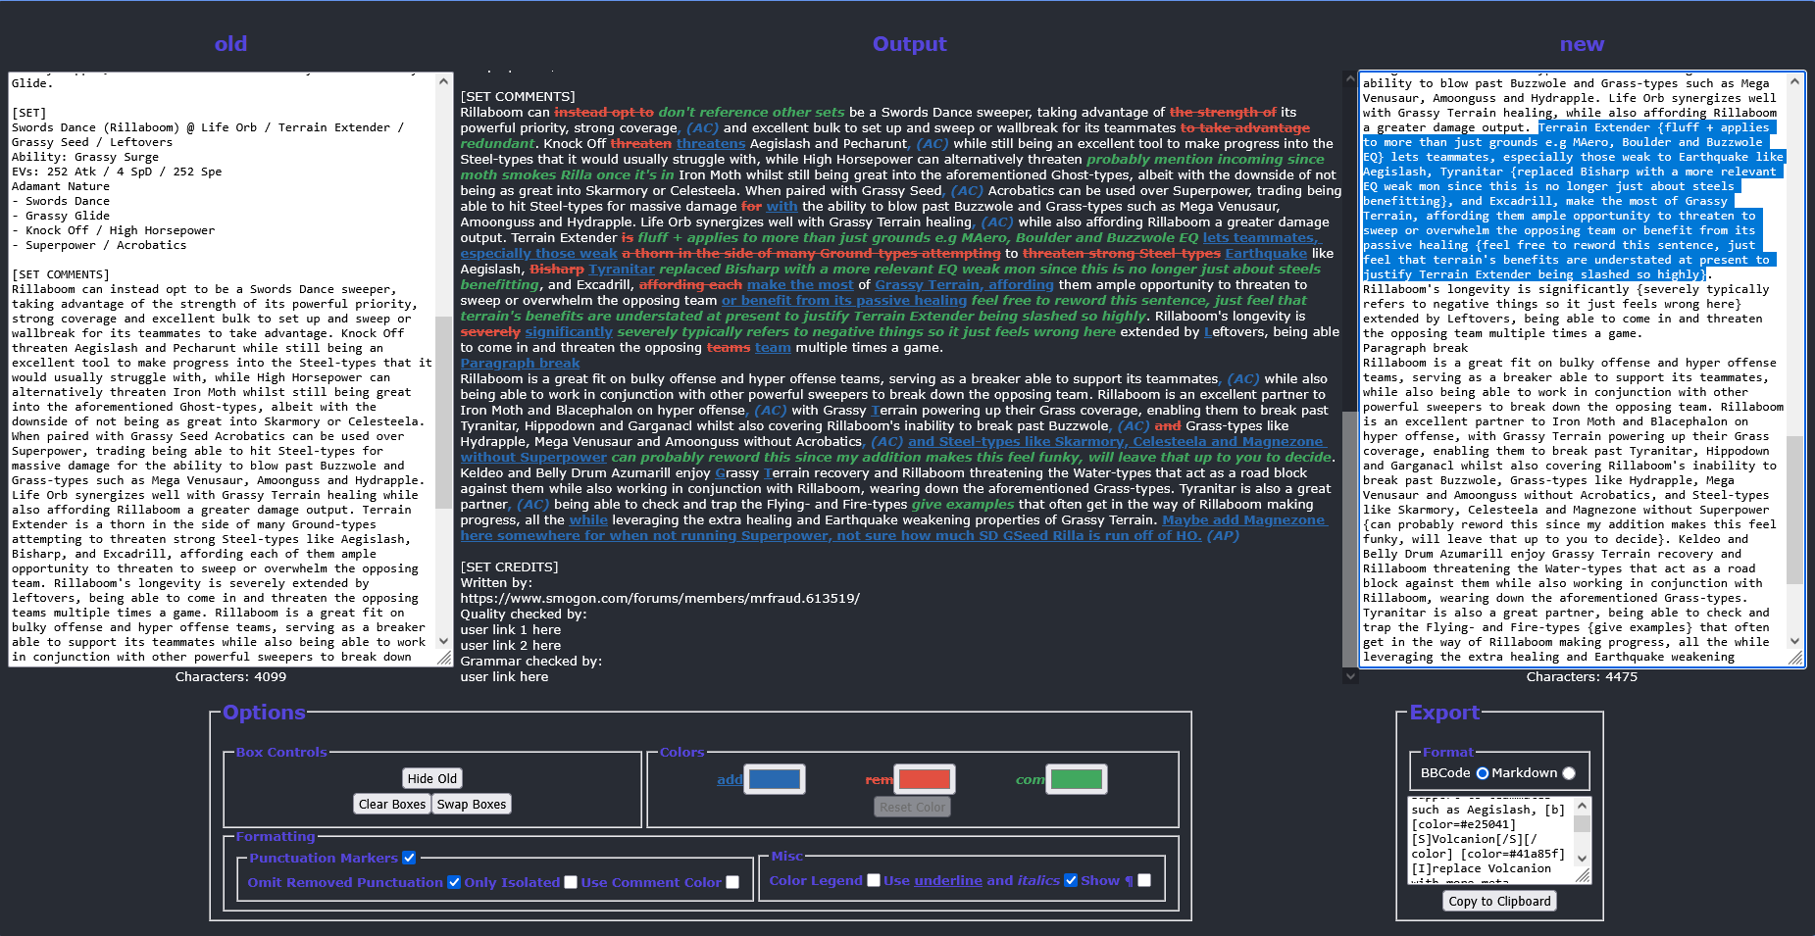Click the export box scrollbar down arrow
The height and width of the screenshot is (936, 1815).
tap(1582, 859)
